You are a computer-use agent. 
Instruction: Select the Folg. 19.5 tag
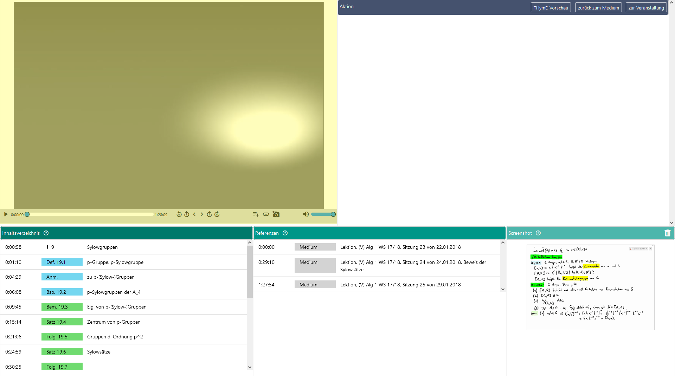(x=62, y=337)
